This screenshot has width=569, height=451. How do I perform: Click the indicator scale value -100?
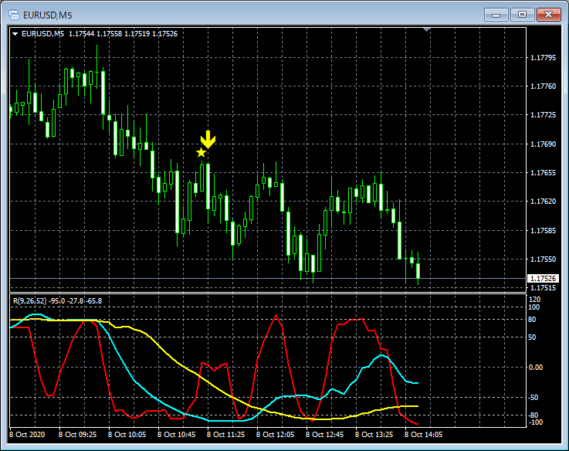tap(535, 422)
